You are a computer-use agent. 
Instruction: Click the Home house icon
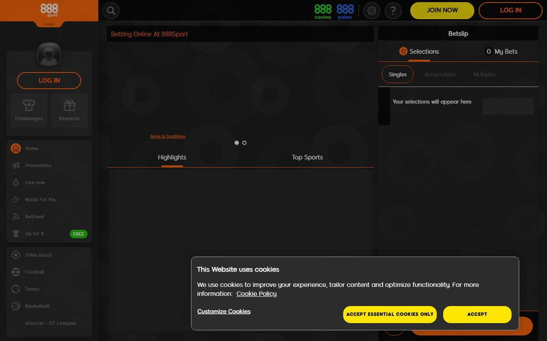(16, 148)
